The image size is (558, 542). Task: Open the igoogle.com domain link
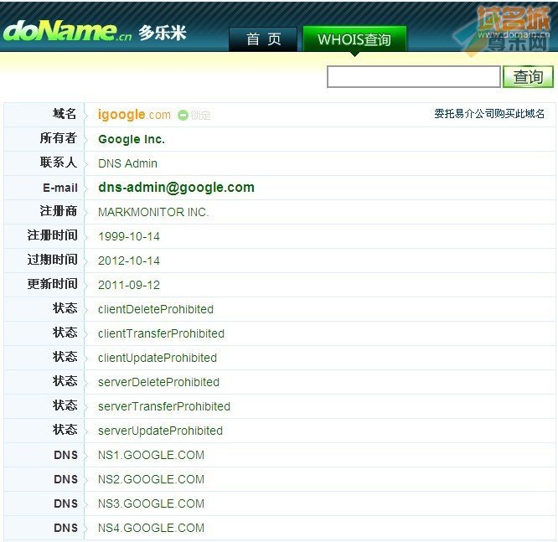(134, 115)
